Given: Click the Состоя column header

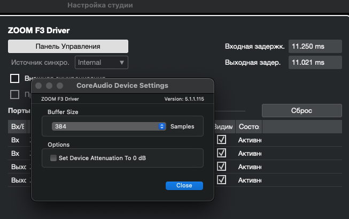Looking at the screenshot, I should [249, 127].
